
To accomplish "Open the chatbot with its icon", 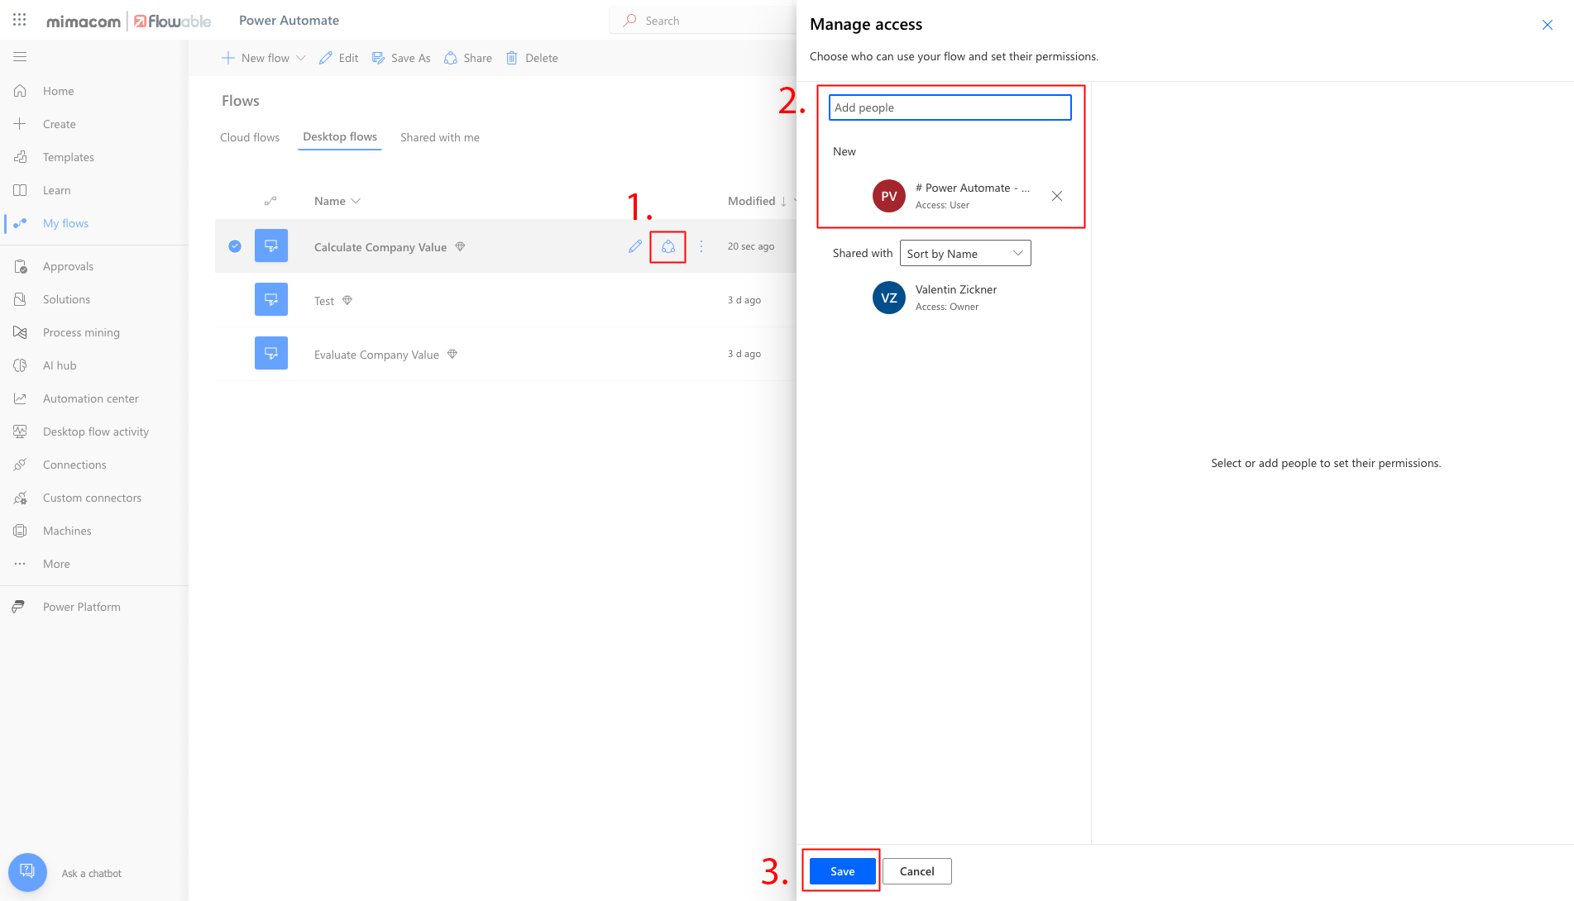I will pyautogui.click(x=27, y=871).
